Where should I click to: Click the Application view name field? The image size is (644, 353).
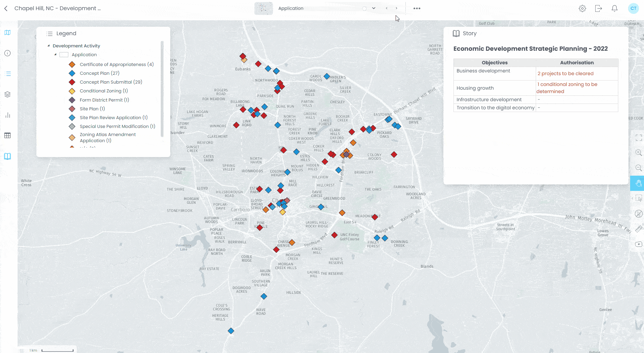(321, 8)
